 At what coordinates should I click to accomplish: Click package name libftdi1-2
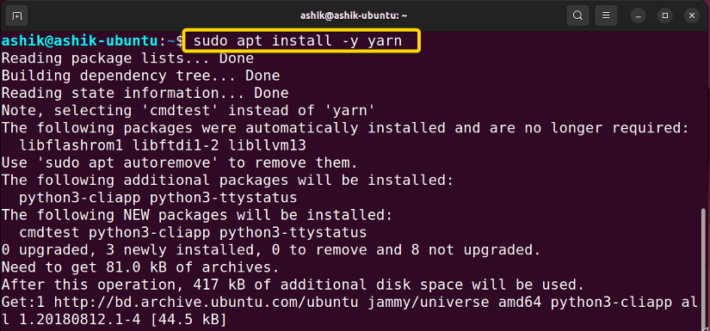coord(176,145)
